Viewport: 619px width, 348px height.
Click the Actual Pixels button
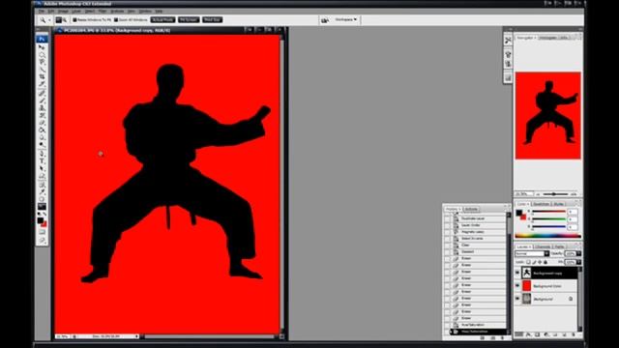(162, 19)
